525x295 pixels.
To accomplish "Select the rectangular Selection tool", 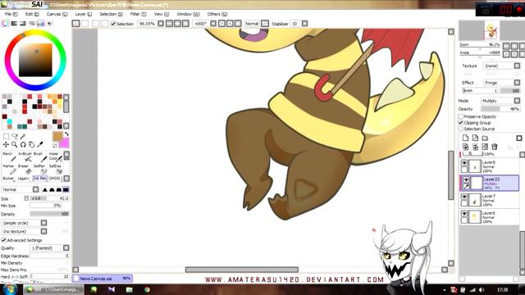I will (6, 137).
